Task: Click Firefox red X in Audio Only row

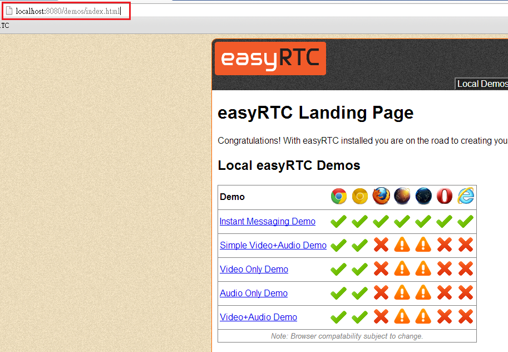Action: click(x=381, y=293)
